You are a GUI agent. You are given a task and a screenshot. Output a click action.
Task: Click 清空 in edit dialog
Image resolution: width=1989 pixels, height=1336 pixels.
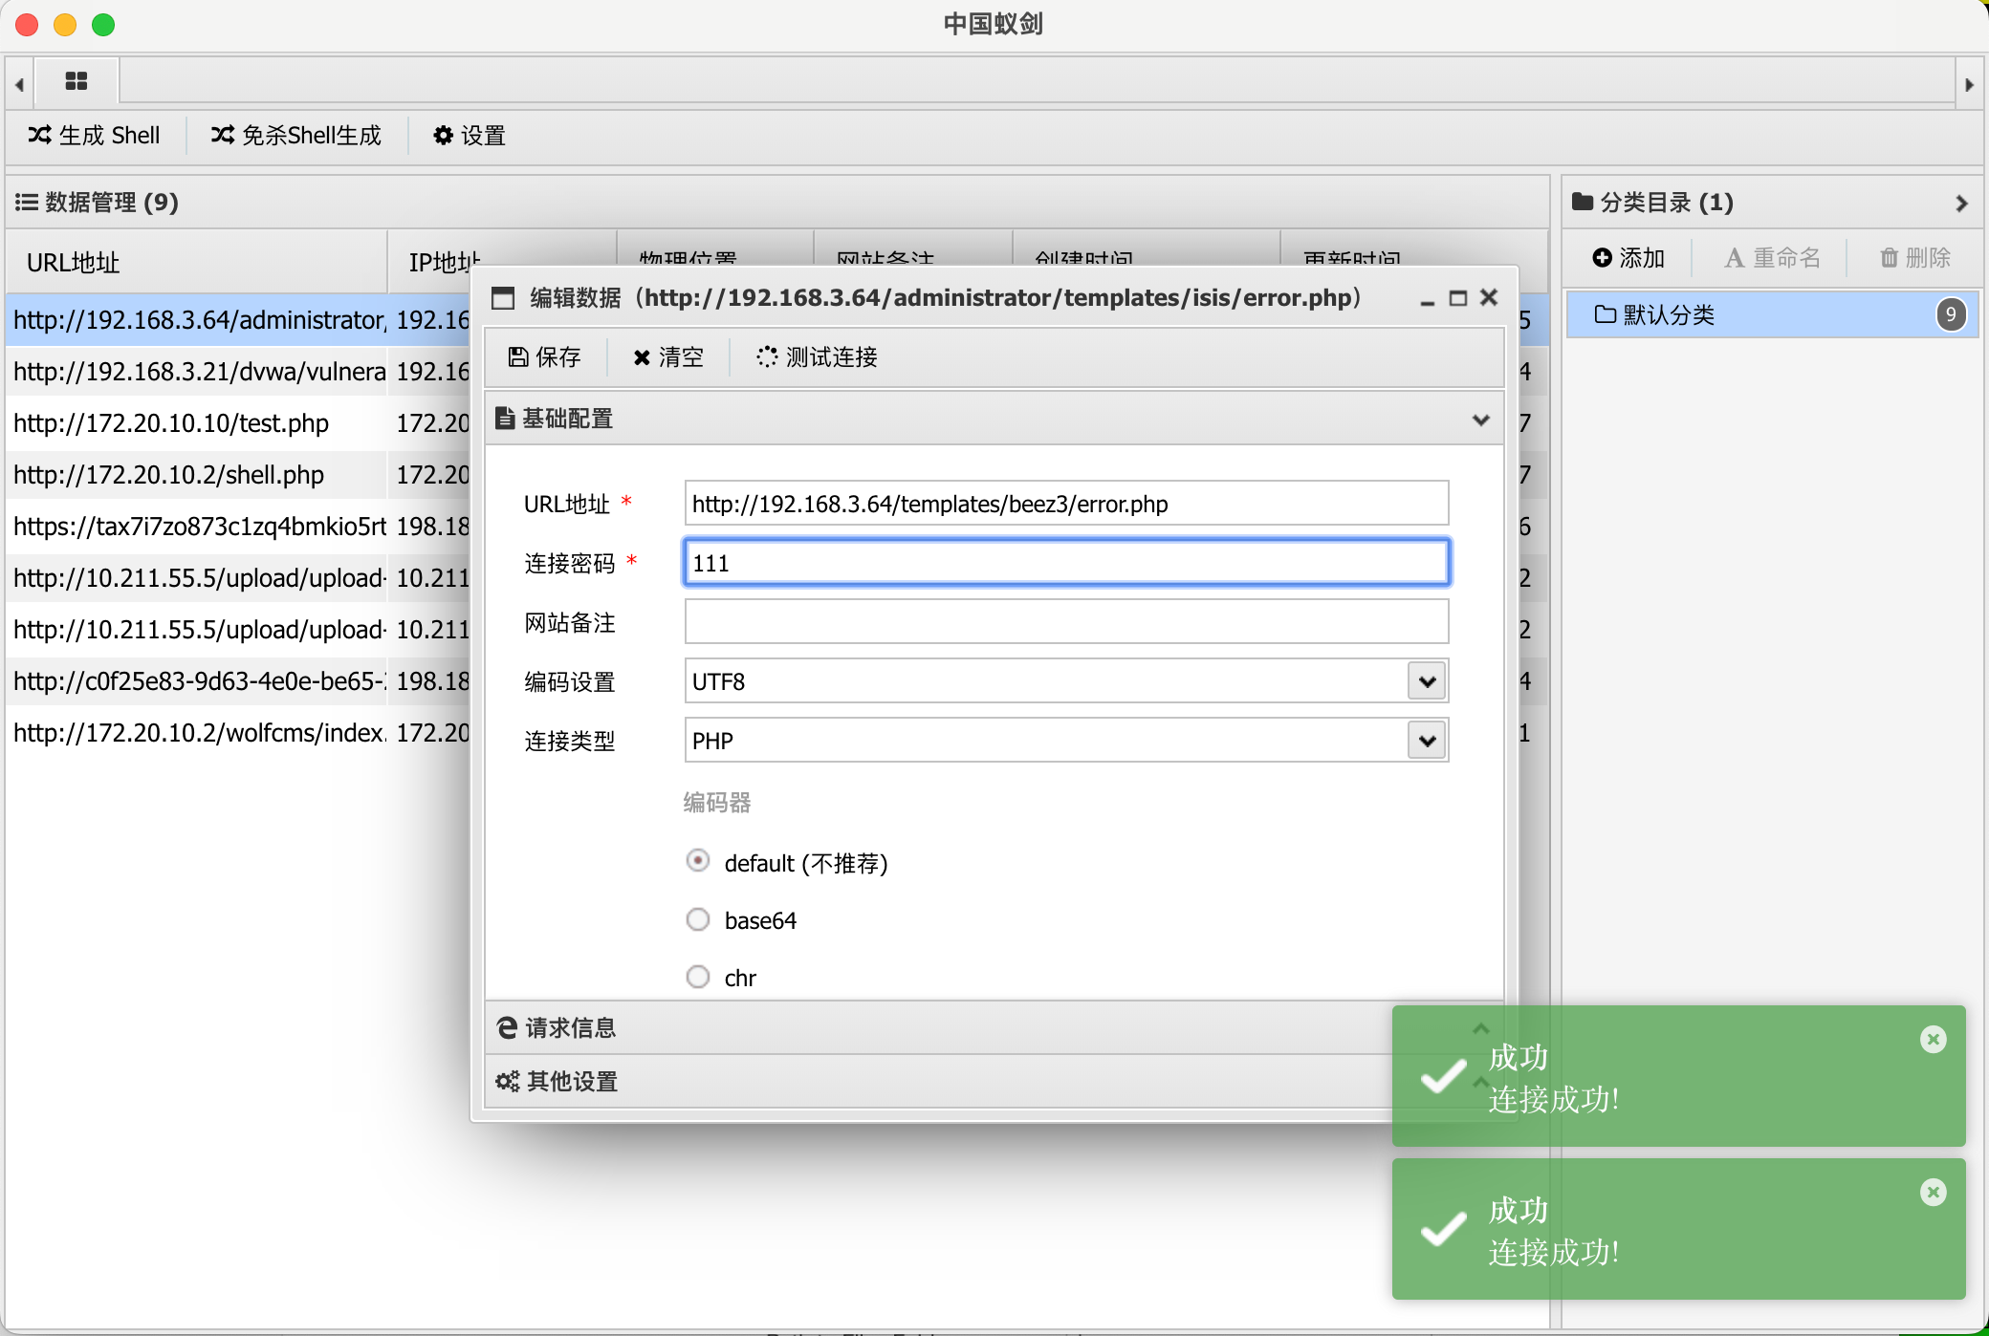(x=667, y=357)
